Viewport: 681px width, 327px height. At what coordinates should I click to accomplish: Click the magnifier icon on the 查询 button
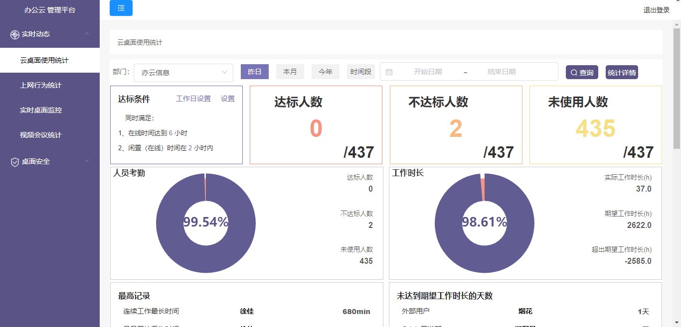573,71
